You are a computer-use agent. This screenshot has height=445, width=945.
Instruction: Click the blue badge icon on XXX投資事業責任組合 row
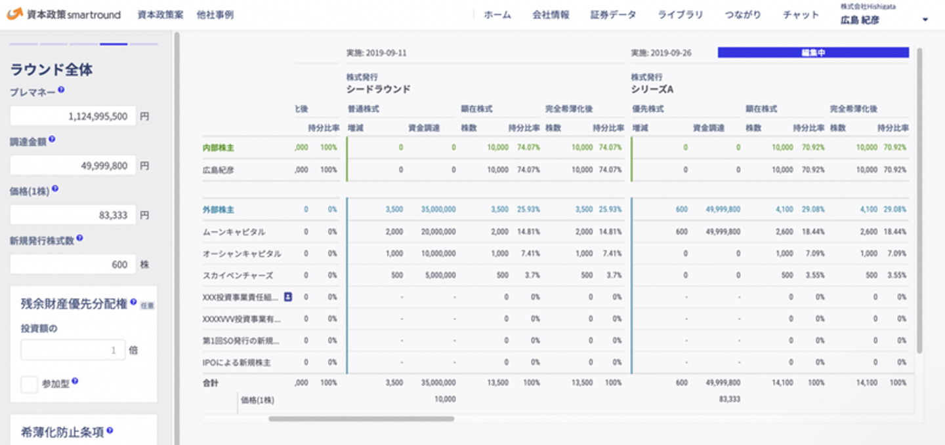coord(287,297)
